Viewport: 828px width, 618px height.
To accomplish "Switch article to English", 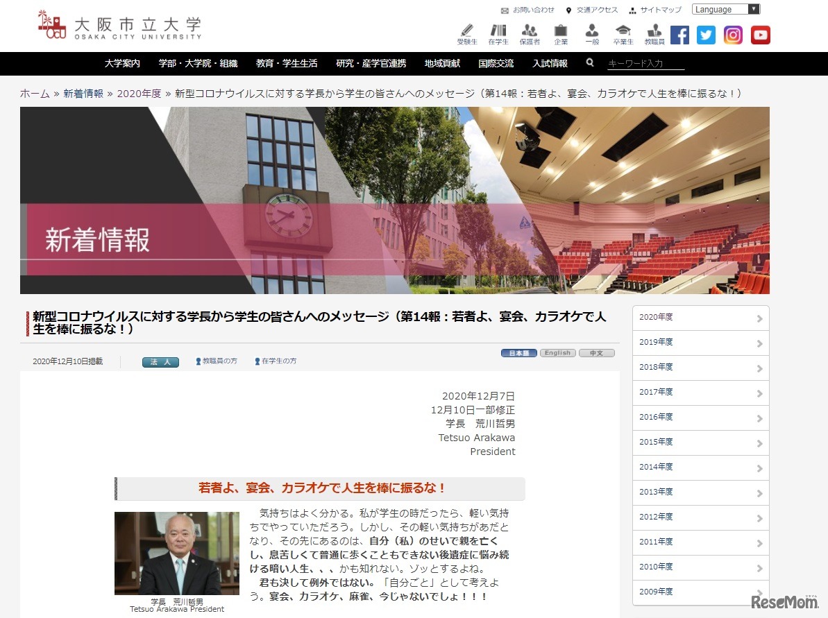I will [557, 353].
